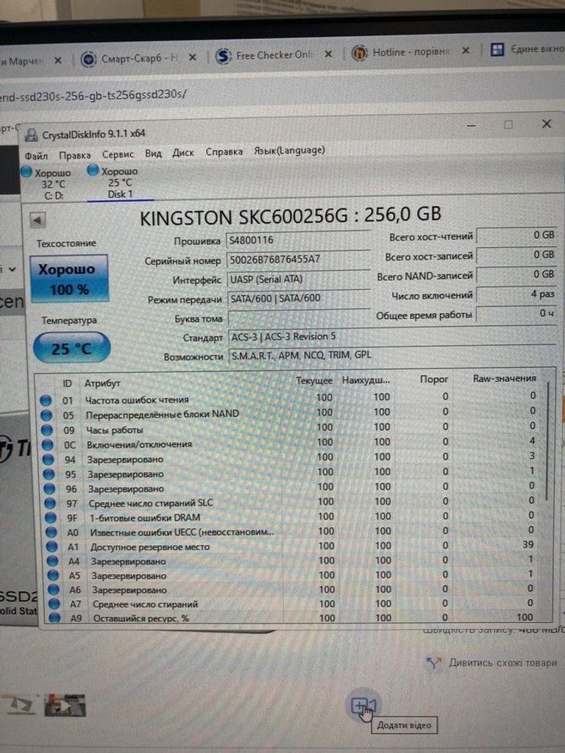
Task: Click the empty Буква тома field
Action: tap(299, 318)
